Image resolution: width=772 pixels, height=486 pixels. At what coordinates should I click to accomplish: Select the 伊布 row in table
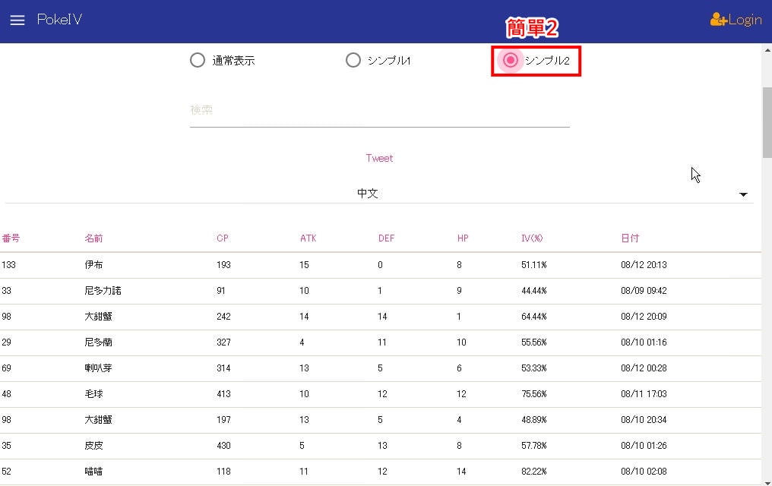click(x=94, y=265)
